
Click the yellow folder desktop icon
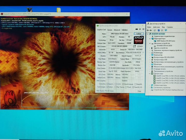click(59, 10)
